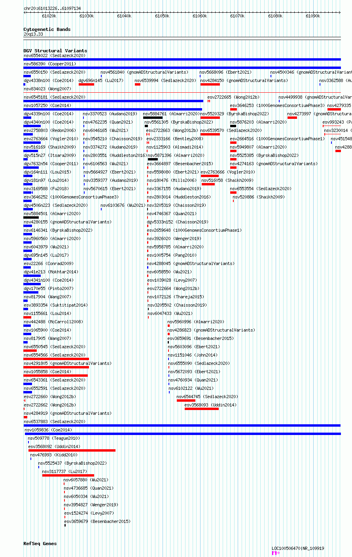Click the black bar under nsv5884501 (Almarri2020)

31,217
